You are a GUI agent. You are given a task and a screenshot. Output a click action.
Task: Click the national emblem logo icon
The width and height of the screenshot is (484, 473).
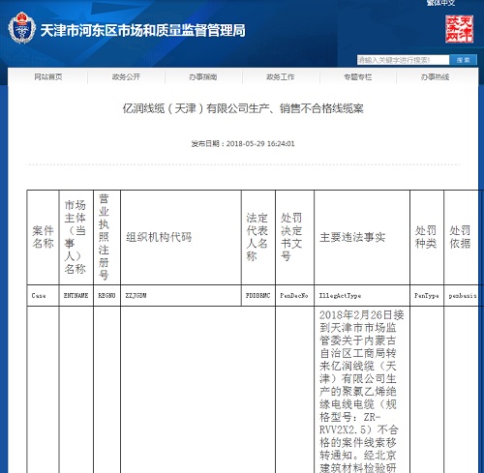coord(22,28)
